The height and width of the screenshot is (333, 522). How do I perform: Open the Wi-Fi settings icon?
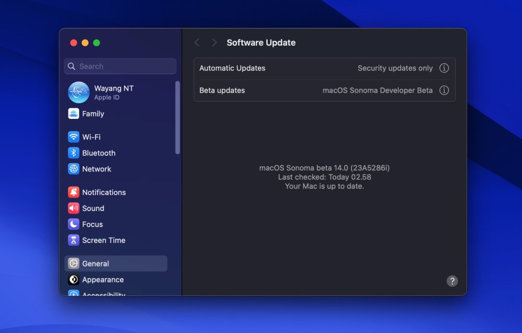pyautogui.click(x=74, y=137)
